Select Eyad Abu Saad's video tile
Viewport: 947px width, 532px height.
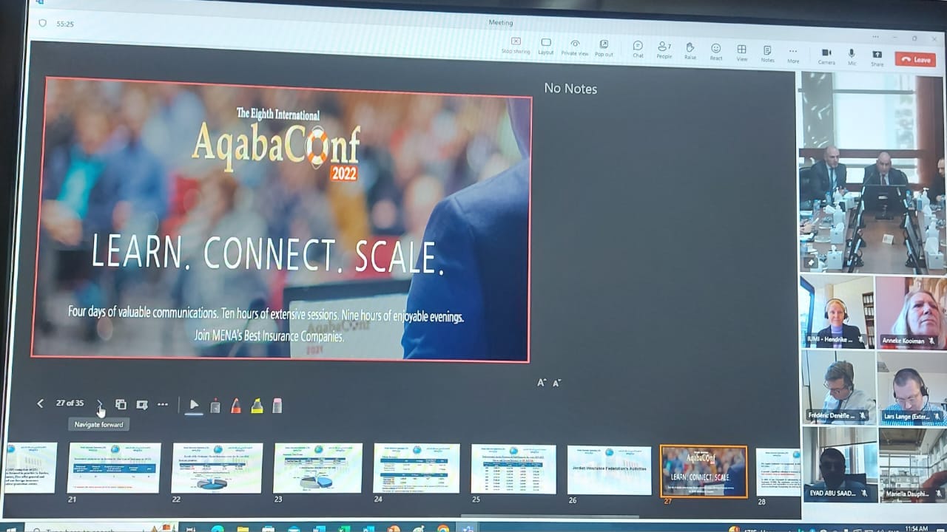point(840,464)
